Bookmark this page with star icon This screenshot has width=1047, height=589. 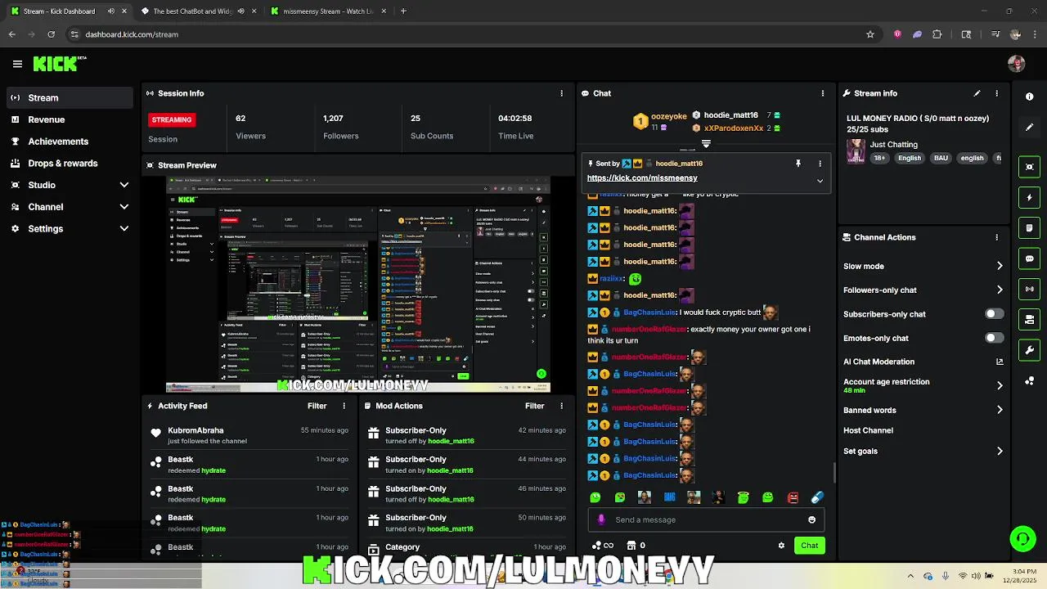click(870, 34)
